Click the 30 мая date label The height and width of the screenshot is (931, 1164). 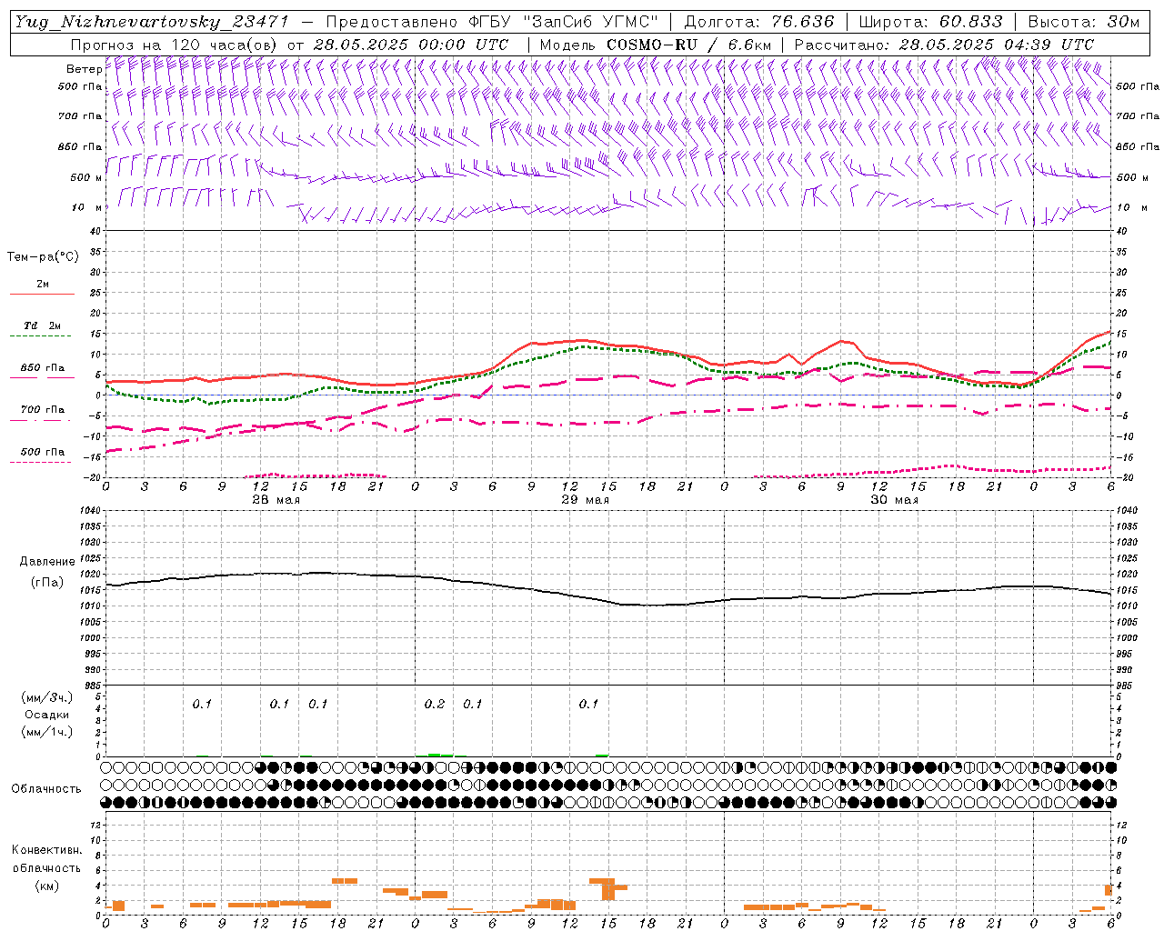(x=894, y=500)
